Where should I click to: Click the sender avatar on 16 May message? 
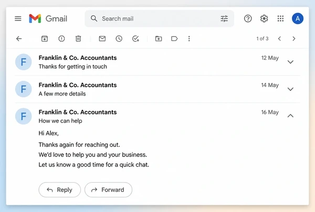click(x=24, y=116)
